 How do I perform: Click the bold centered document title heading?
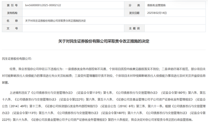click(104, 41)
